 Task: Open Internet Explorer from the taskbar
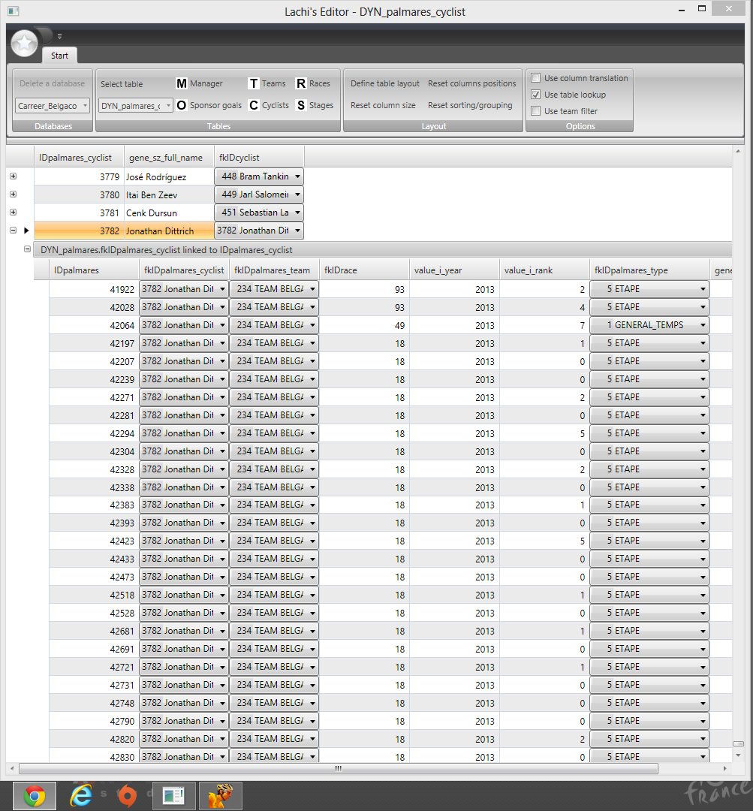[80, 795]
